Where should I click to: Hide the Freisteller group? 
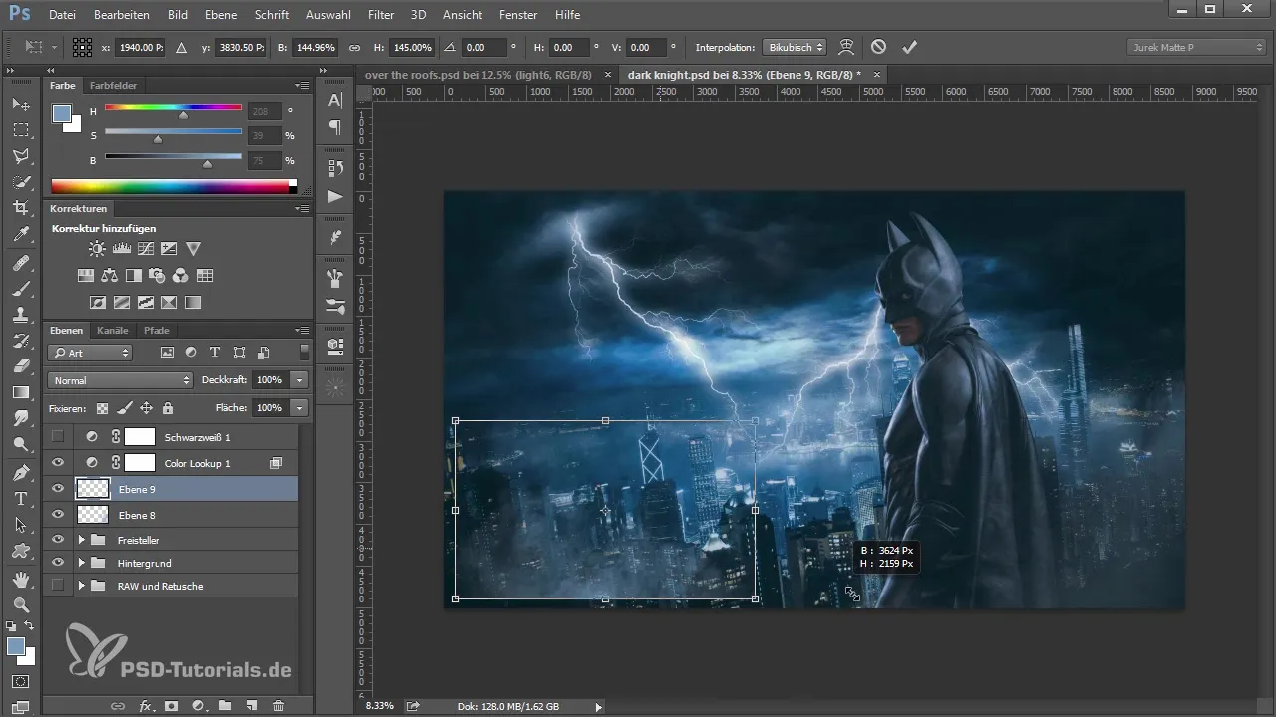pos(58,539)
